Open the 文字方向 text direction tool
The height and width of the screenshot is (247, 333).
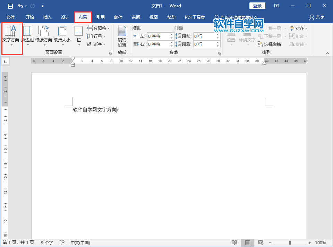12,36
